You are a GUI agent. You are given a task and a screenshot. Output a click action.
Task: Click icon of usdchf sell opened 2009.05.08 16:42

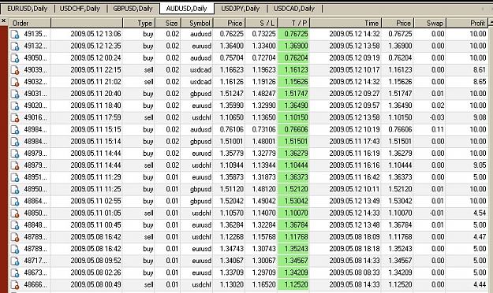click(15, 237)
